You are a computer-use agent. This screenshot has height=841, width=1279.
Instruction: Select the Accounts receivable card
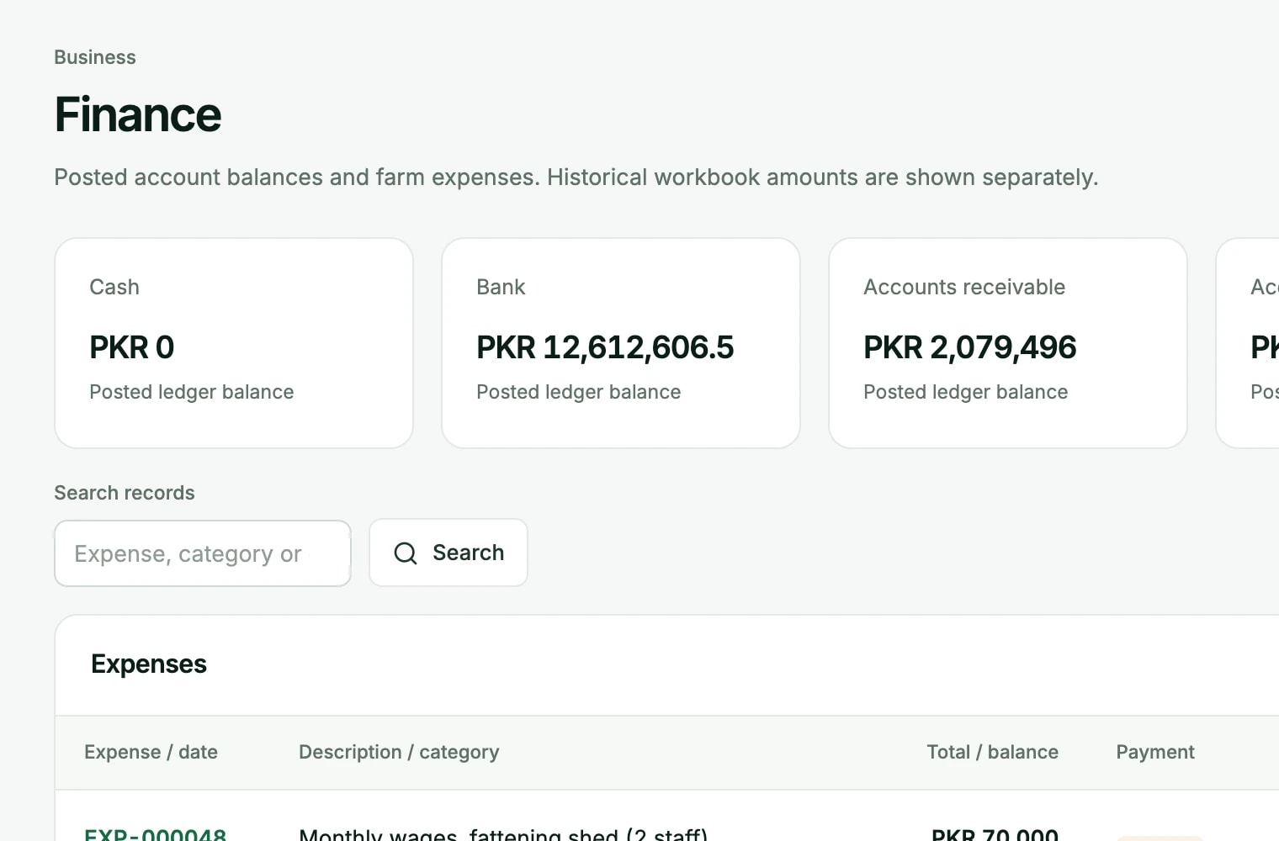point(1008,343)
